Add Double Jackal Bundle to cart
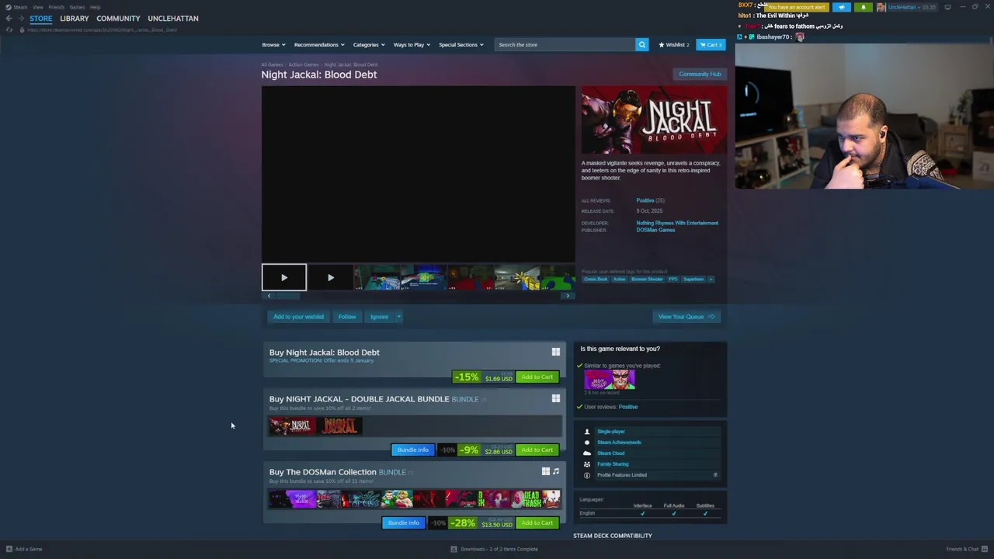 (x=537, y=450)
